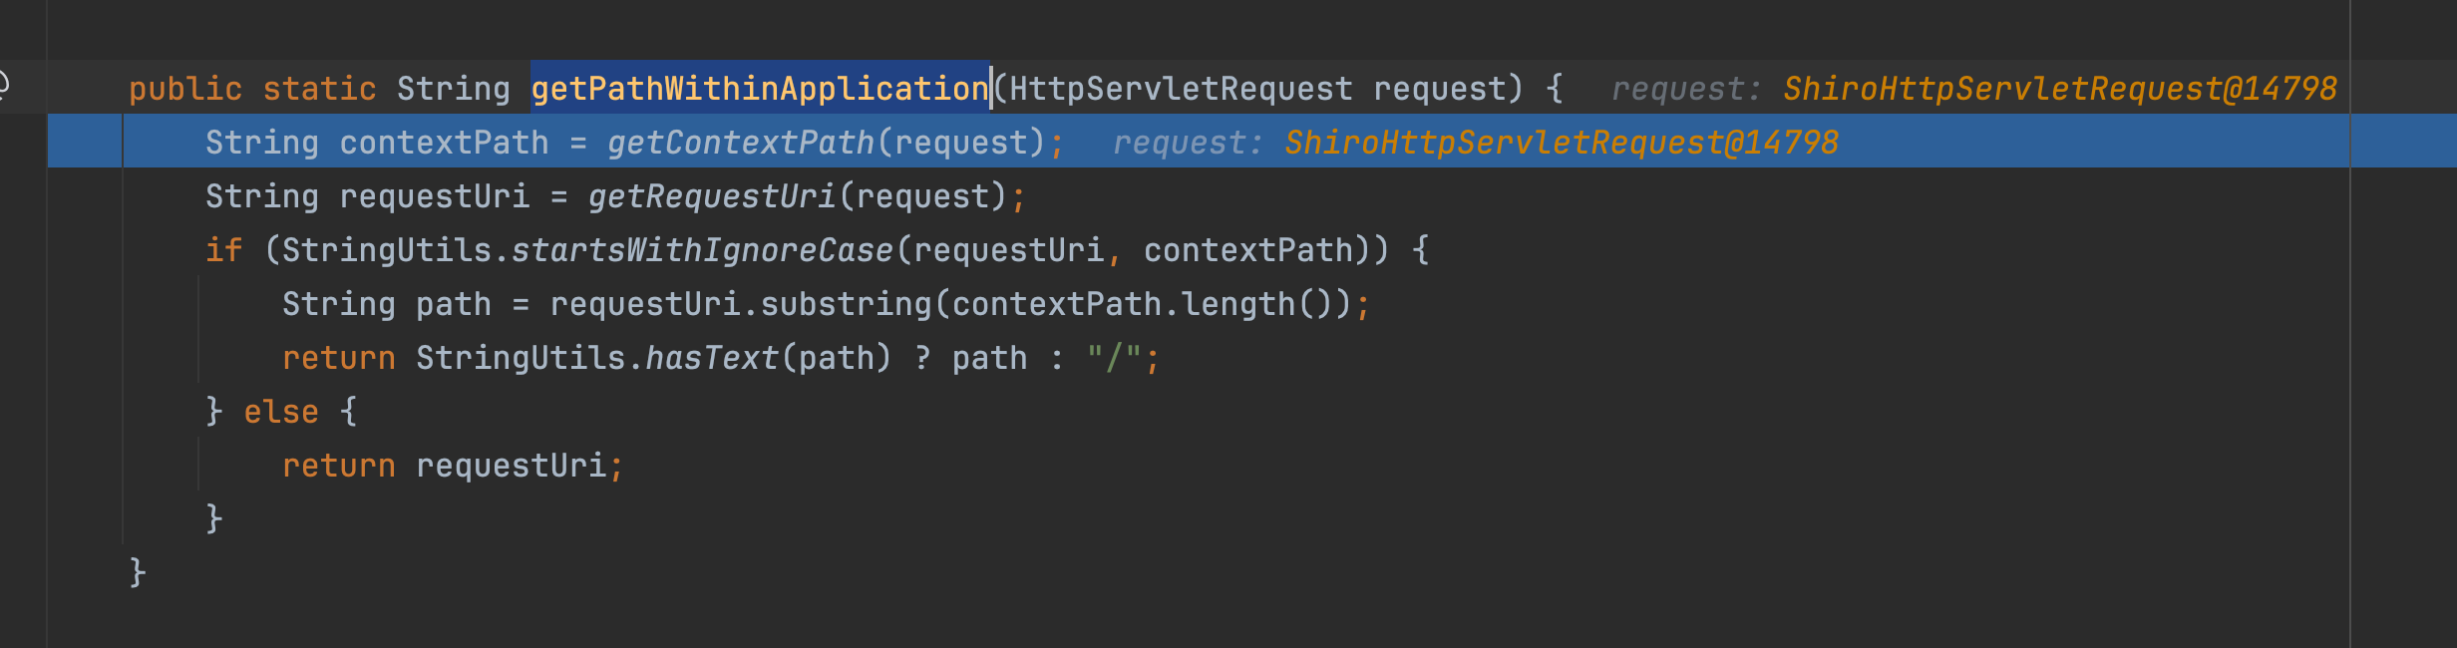The height and width of the screenshot is (648, 2457).
Task: Click the ShiroHttpServletRequest@14798 hint on the contextPath line
Action: (1561, 143)
